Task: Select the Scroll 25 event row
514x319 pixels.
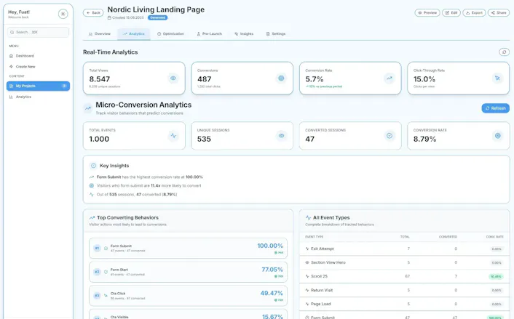Action: click(x=405, y=276)
